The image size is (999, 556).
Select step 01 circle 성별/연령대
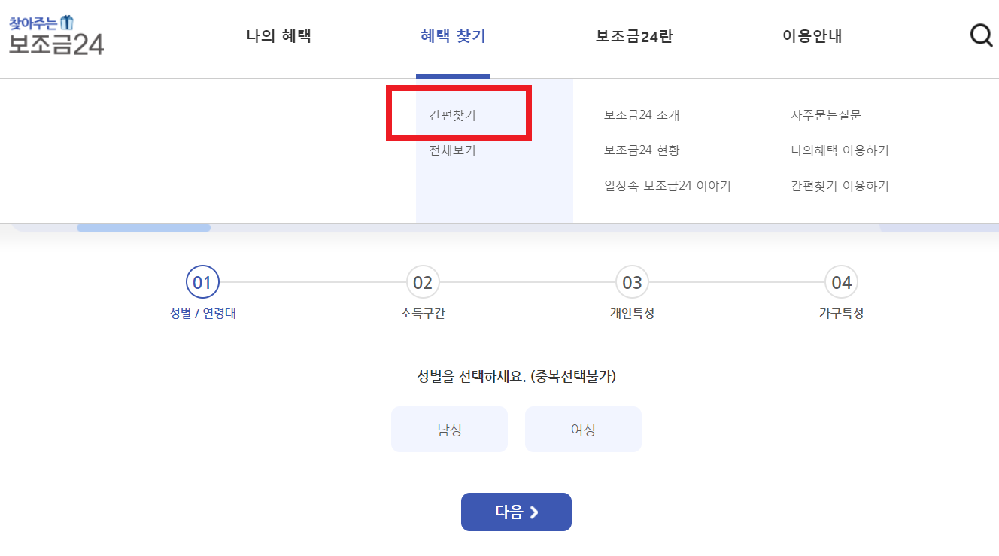[x=202, y=283]
